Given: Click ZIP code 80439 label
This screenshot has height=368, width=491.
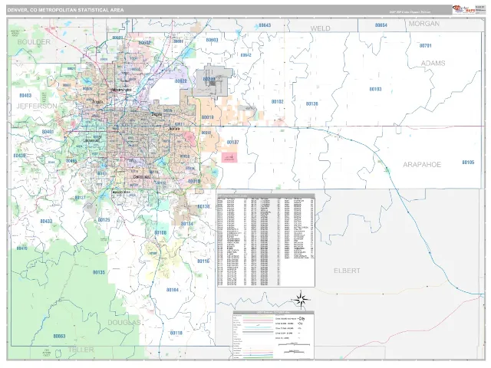Looking at the screenshot, I should [x=19, y=156].
